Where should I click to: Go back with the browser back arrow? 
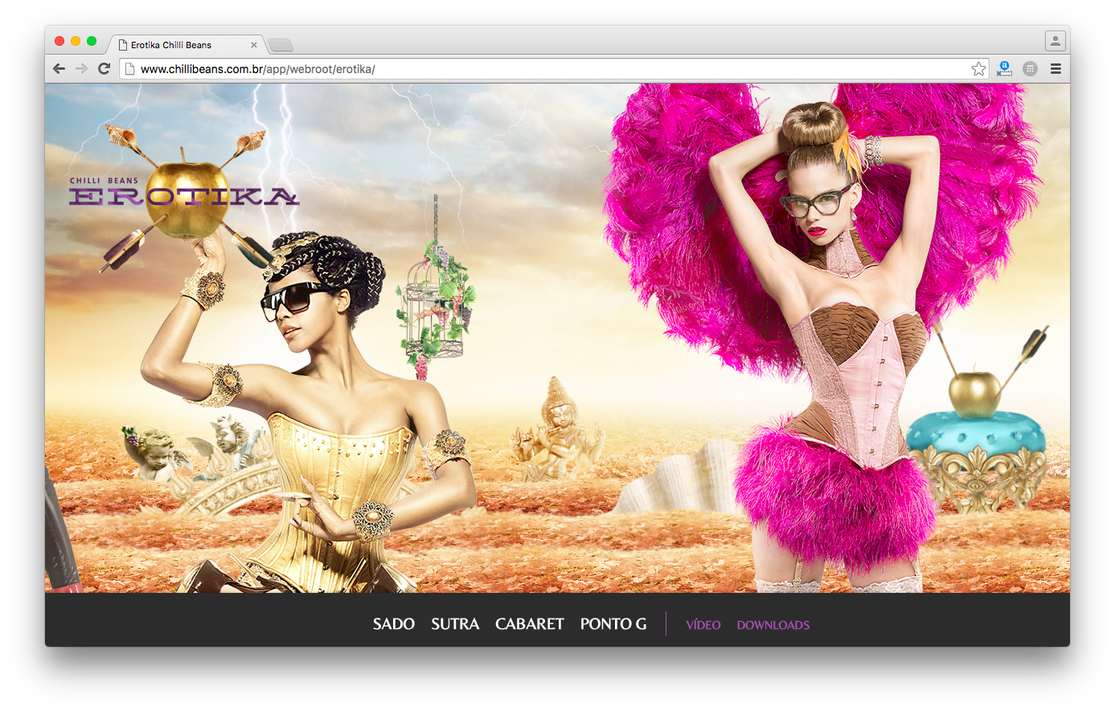click(x=59, y=69)
